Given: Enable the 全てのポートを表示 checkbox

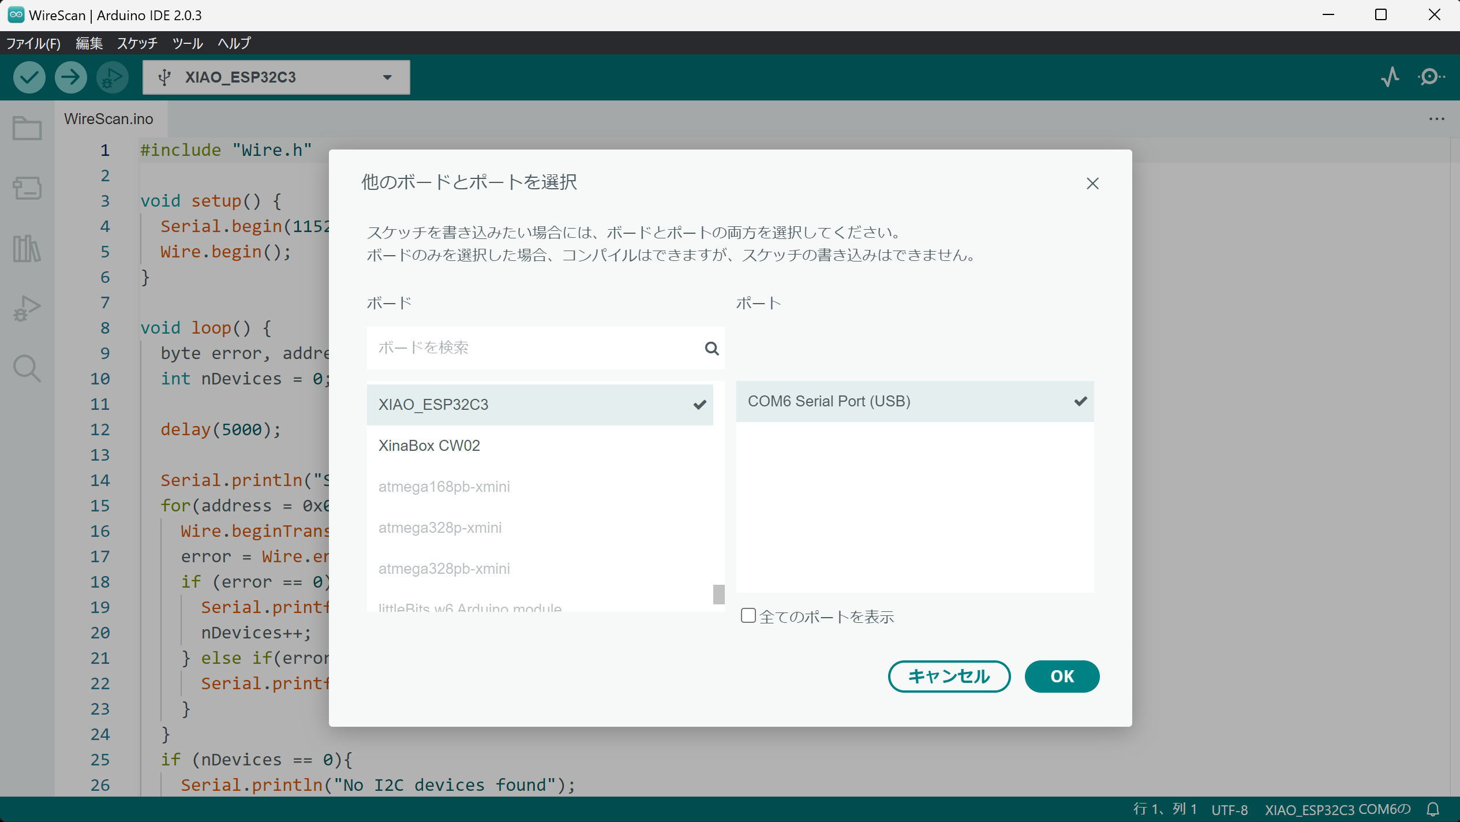Looking at the screenshot, I should [x=748, y=615].
